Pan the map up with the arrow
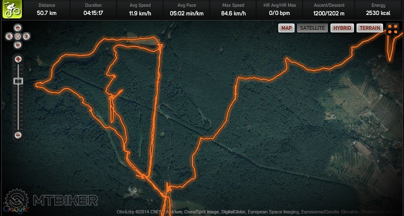The image size is (404, 216). pos(18,28)
